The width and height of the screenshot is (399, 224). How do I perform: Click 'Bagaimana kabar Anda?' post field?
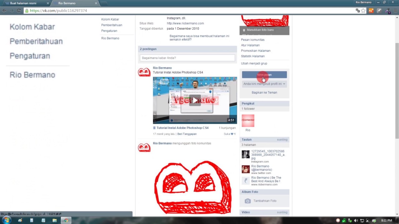187,58
